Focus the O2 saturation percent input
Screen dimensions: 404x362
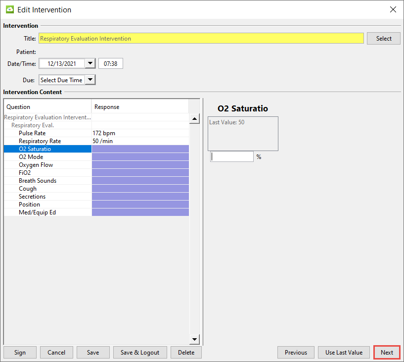coord(231,156)
